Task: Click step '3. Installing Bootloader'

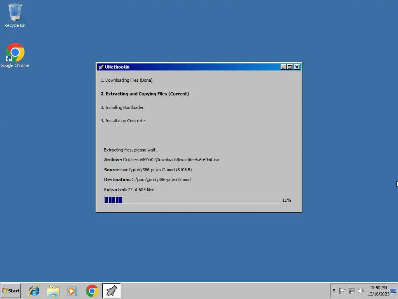Action: click(122, 107)
